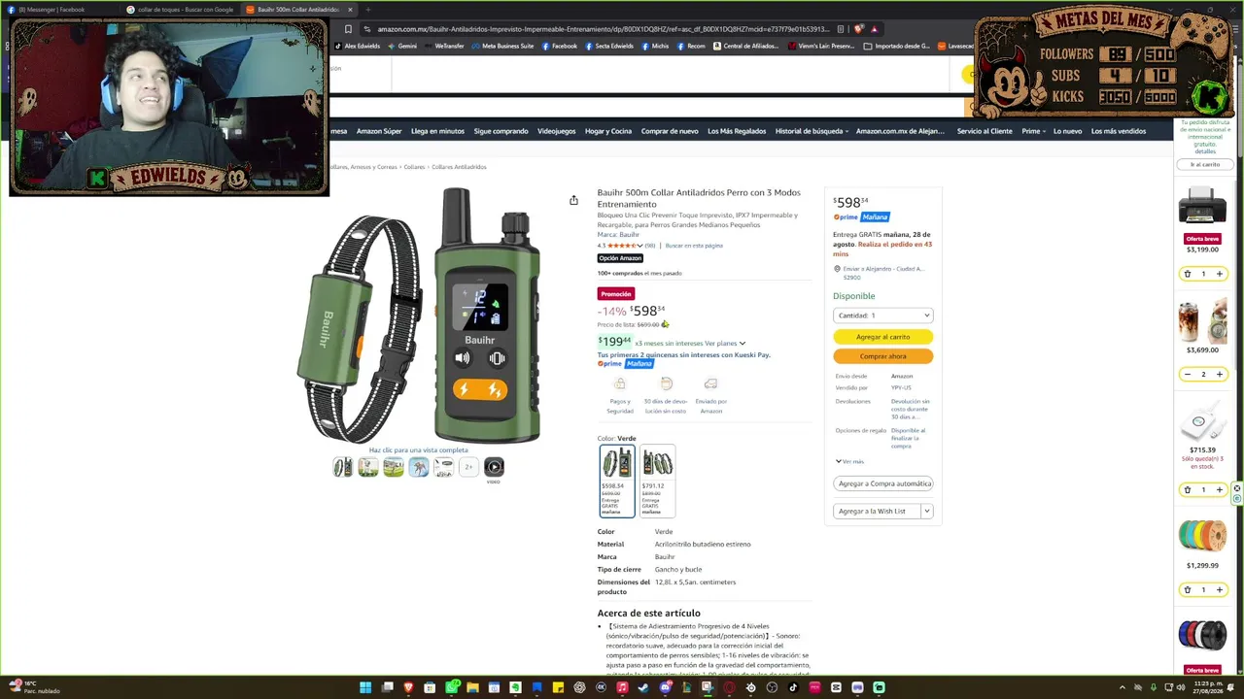Click the share icon beside the product image
The width and height of the screenshot is (1244, 699).
click(x=573, y=200)
